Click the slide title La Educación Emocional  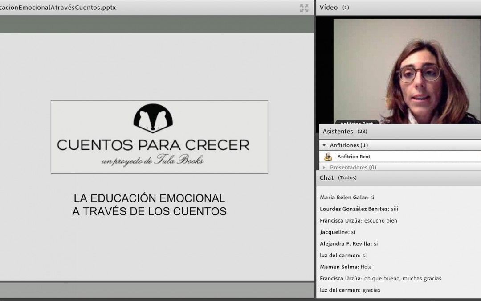pyautogui.click(x=149, y=205)
